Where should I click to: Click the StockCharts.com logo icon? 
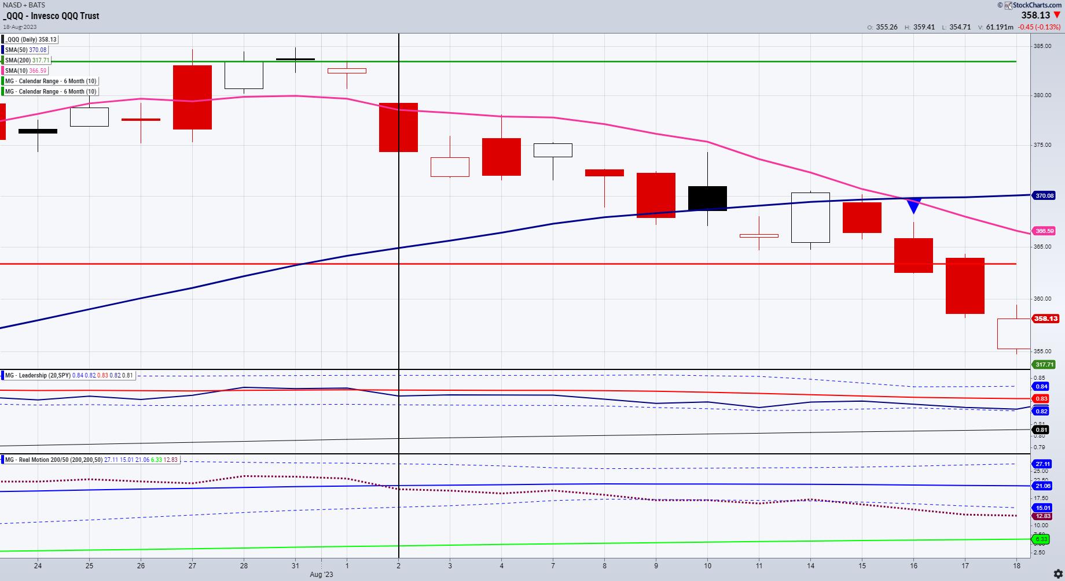click(x=1008, y=5)
